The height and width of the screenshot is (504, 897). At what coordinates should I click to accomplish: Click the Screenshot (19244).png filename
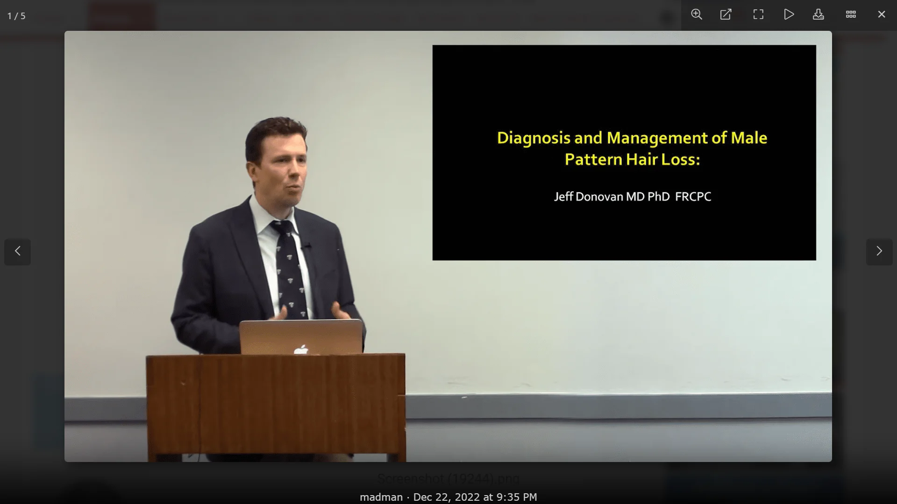pos(448,478)
